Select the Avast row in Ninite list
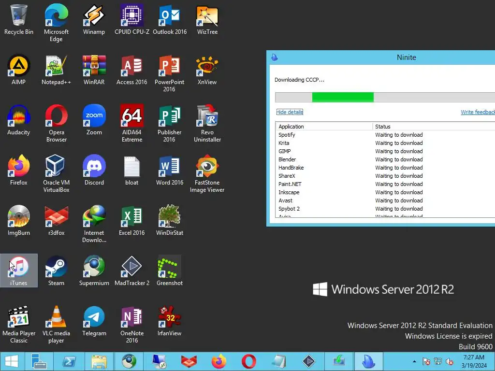The width and height of the screenshot is (495, 371). [x=385, y=200]
